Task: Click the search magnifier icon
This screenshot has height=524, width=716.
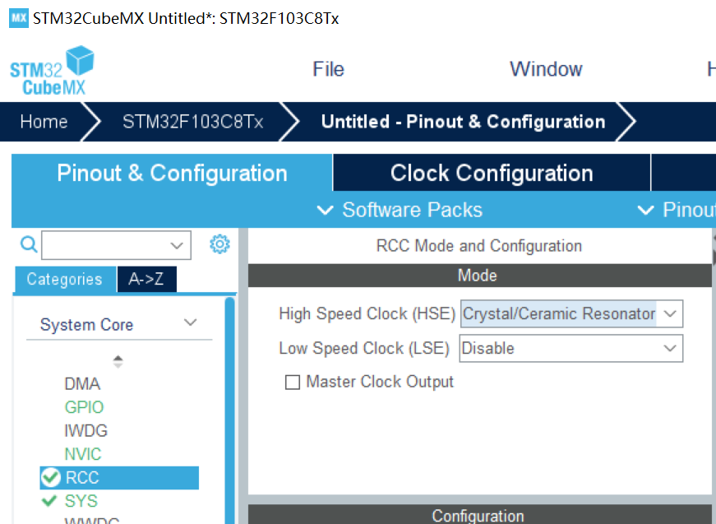Action: click(x=29, y=244)
